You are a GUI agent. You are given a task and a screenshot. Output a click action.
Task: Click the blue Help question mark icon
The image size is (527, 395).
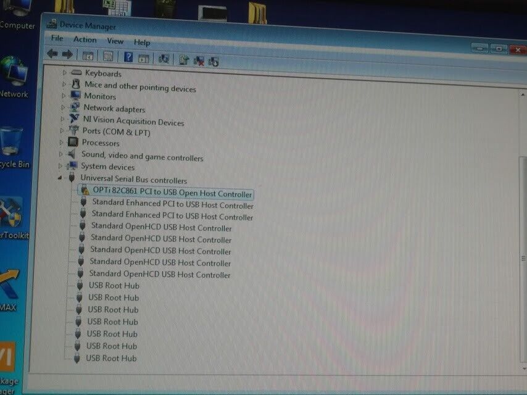click(x=128, y=57)
